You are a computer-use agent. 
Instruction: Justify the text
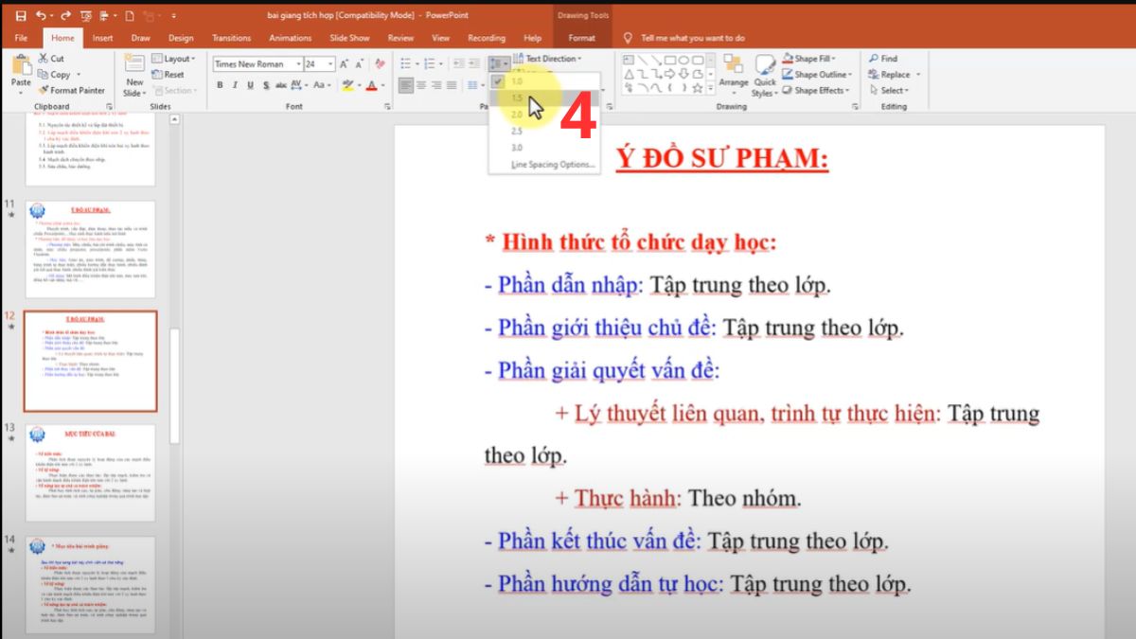click(x=452, y=85)
